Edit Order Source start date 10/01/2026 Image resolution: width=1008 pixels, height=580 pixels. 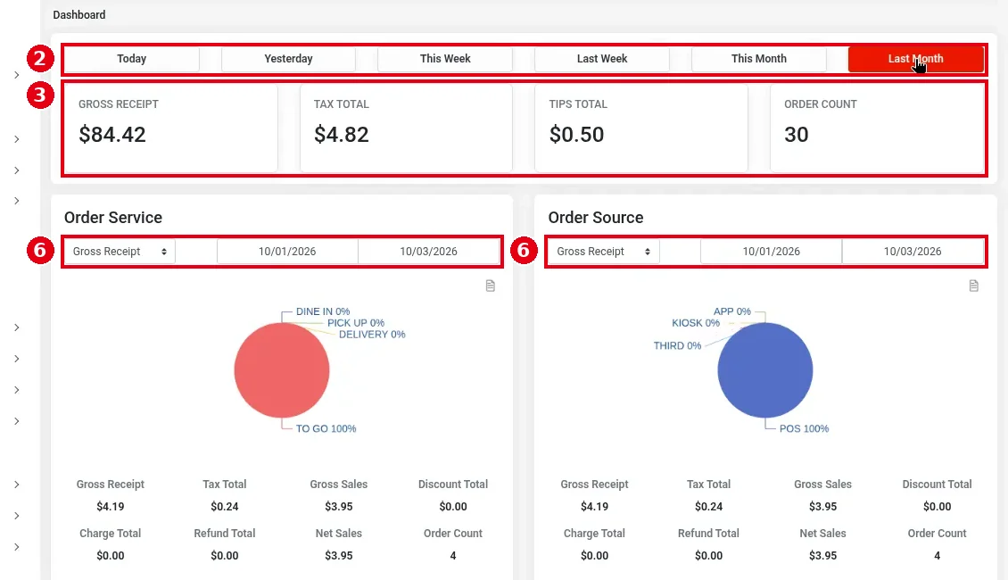772,252
